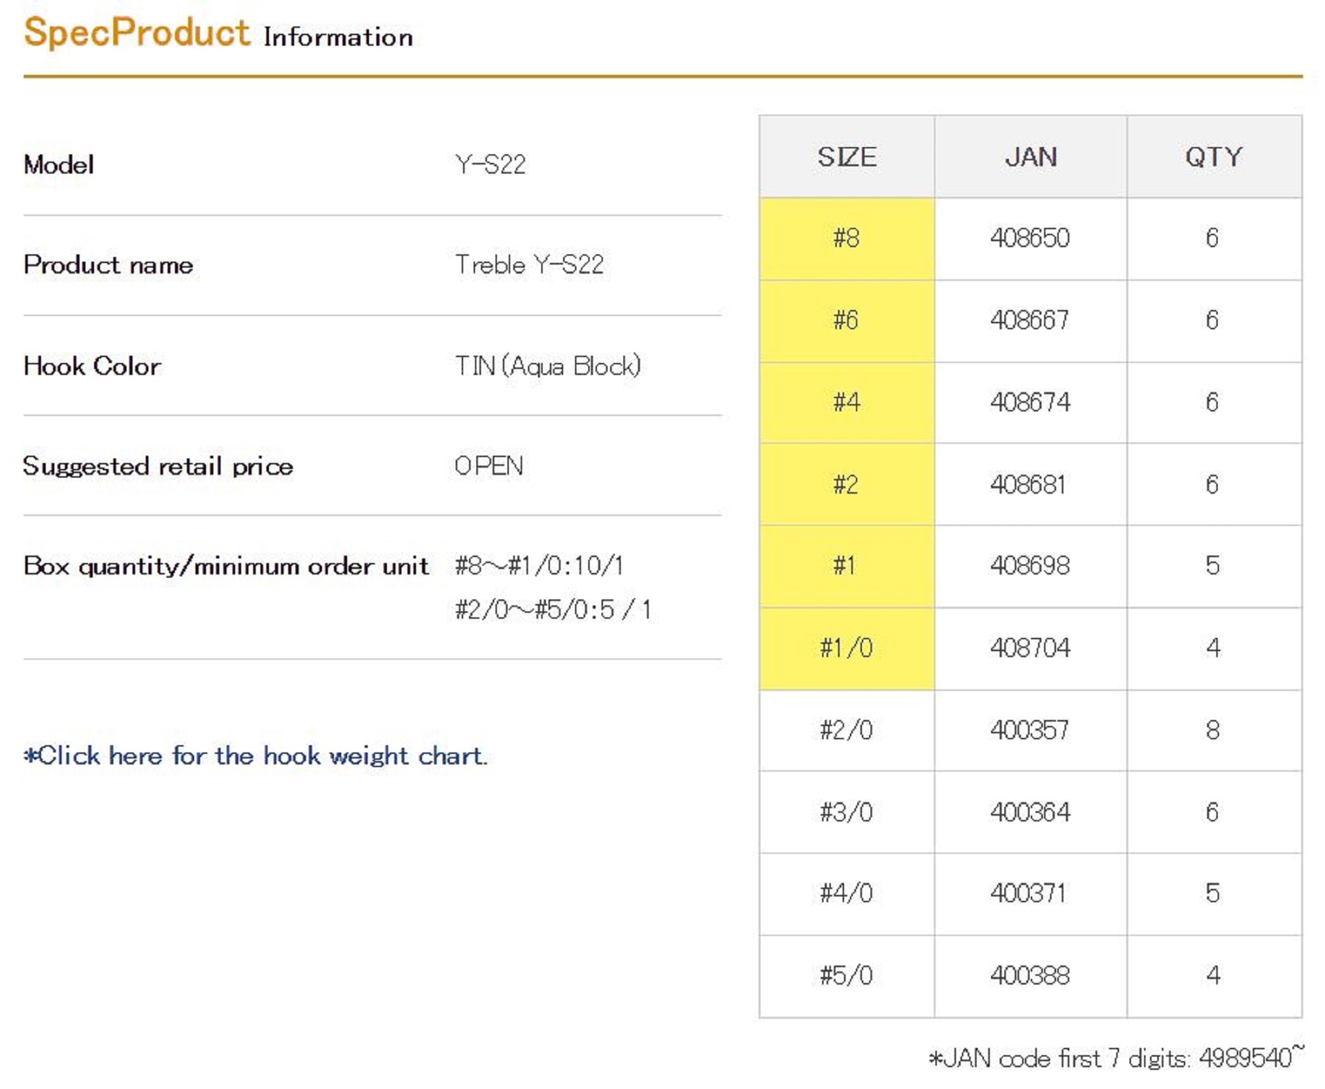Click the #5/0 size cell

846,975
